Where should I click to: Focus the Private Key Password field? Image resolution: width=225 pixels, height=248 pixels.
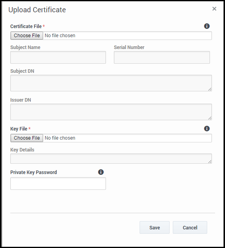[x=58, y=184]
